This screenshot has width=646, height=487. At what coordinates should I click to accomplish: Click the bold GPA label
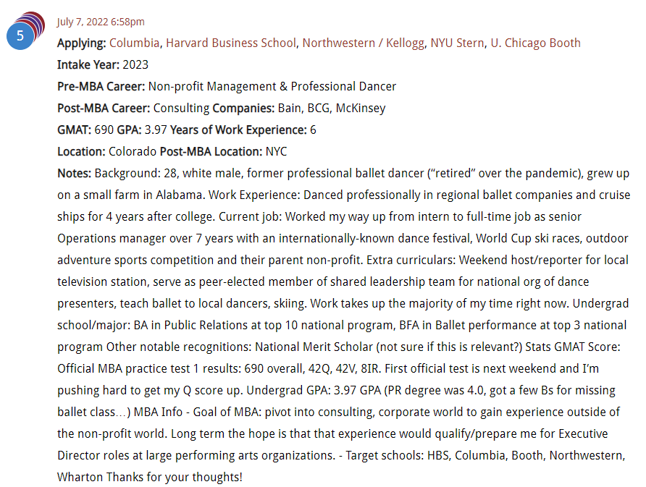pos(130,130)
